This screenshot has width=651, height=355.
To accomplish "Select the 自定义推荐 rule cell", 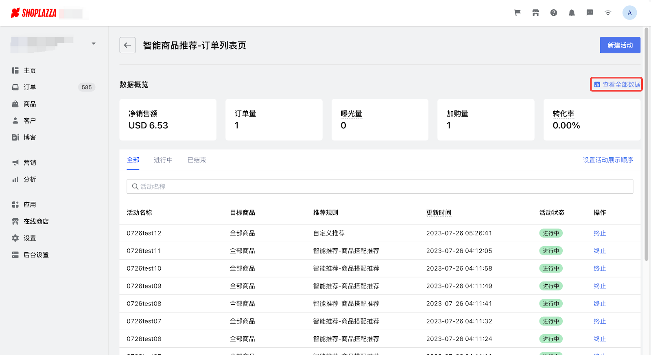I will (x=329, y=233).
